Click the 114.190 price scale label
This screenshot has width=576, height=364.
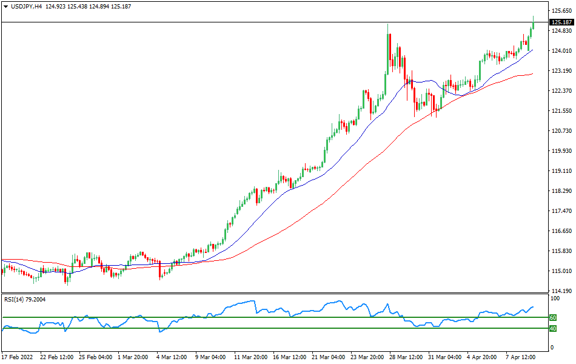[x=561, y=291]
